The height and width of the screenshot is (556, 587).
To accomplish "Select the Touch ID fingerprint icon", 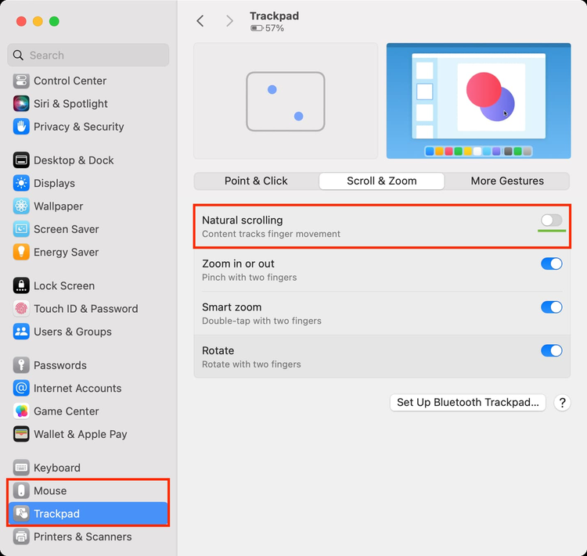I will [x=21, y=309].
